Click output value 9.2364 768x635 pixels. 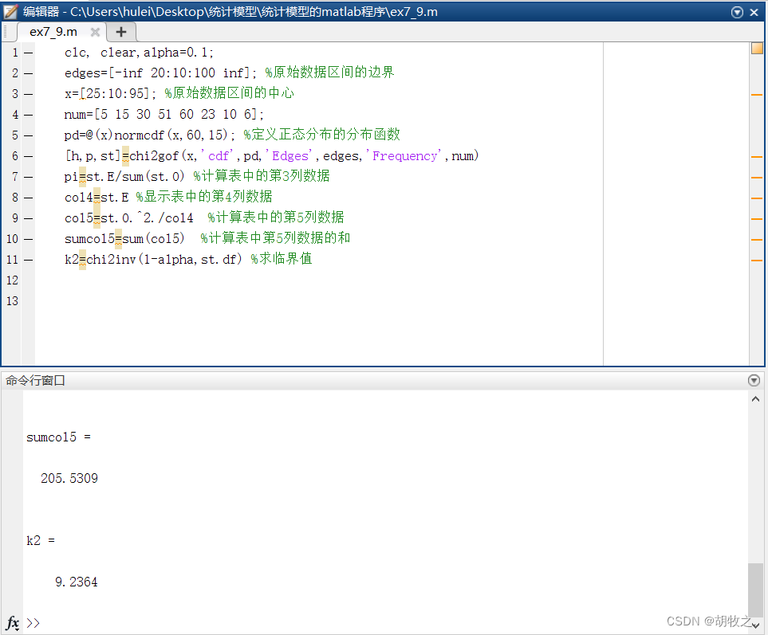(x=77, y=582)
